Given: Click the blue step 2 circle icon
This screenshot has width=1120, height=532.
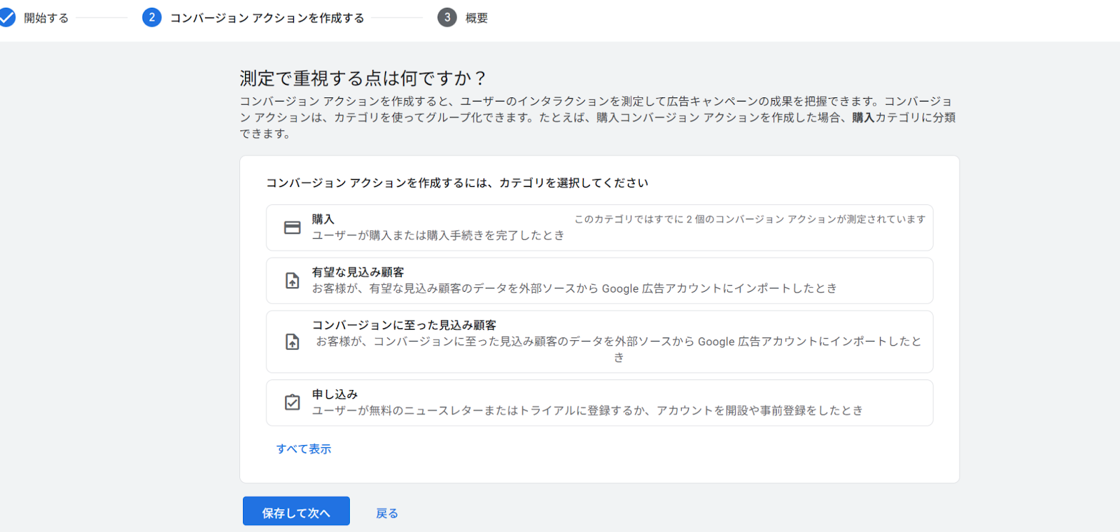Looking at the screenshot, I should coord(152,17).
